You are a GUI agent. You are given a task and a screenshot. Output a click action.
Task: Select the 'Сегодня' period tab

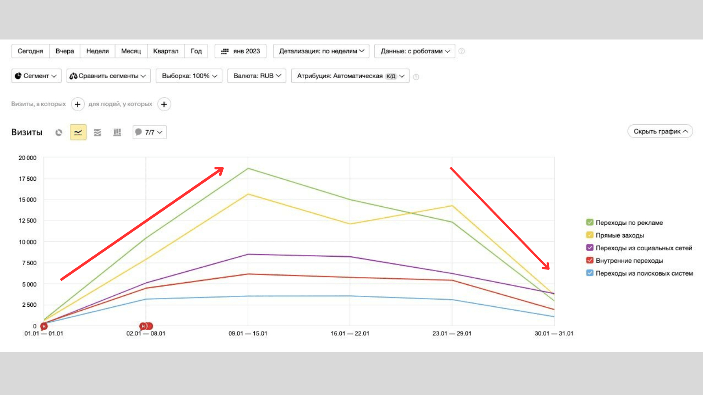click(30, 51)
